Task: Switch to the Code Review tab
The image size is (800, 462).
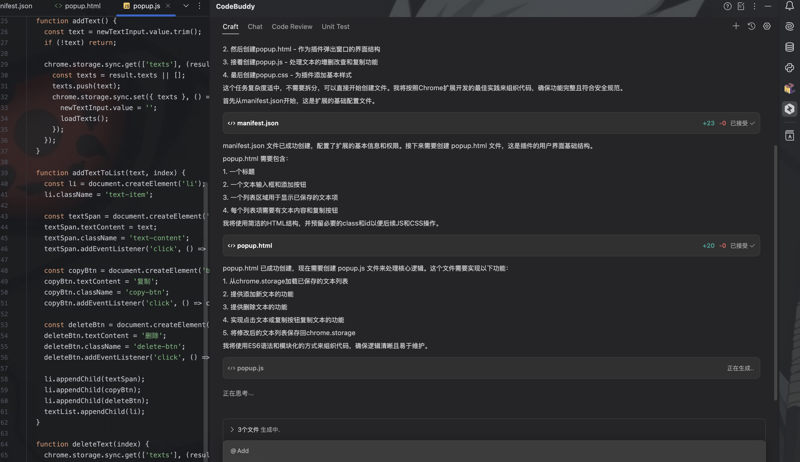Action: click(x=292, y=27)
